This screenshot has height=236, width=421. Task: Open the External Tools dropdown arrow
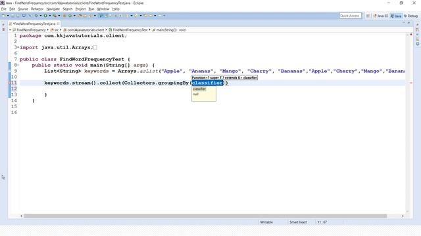(59, 16)
